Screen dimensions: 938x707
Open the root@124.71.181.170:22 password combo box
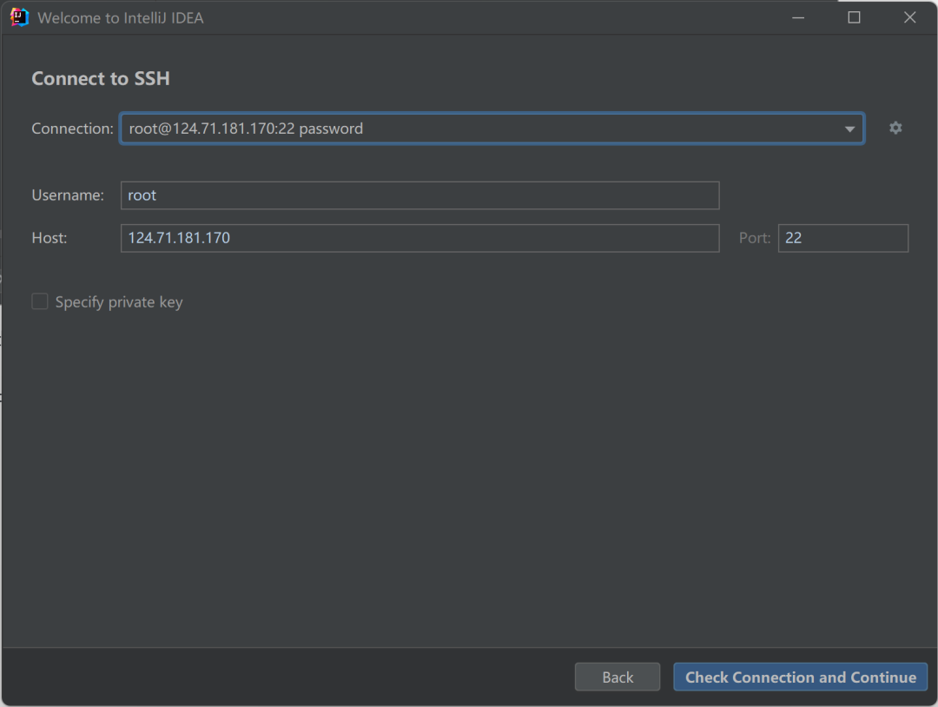(x=492, y=129)
